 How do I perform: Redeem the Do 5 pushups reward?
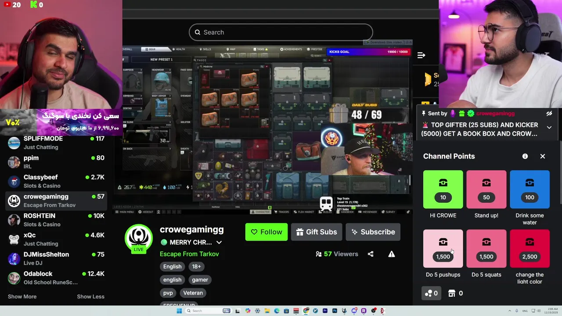pos(443,248)
